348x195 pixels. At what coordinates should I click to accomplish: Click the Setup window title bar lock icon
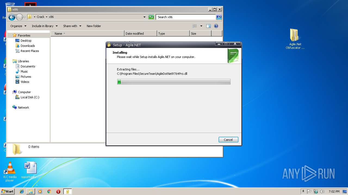click(109, 45)
